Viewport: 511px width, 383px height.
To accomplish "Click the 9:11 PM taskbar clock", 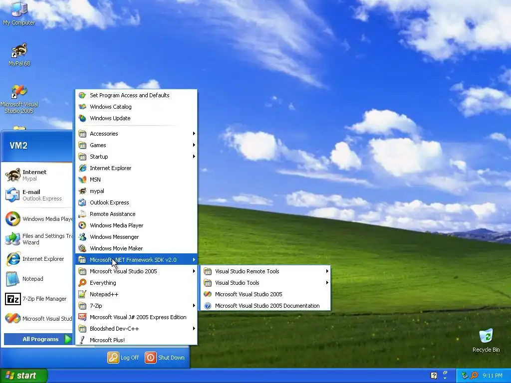I will tap(493, 376).
